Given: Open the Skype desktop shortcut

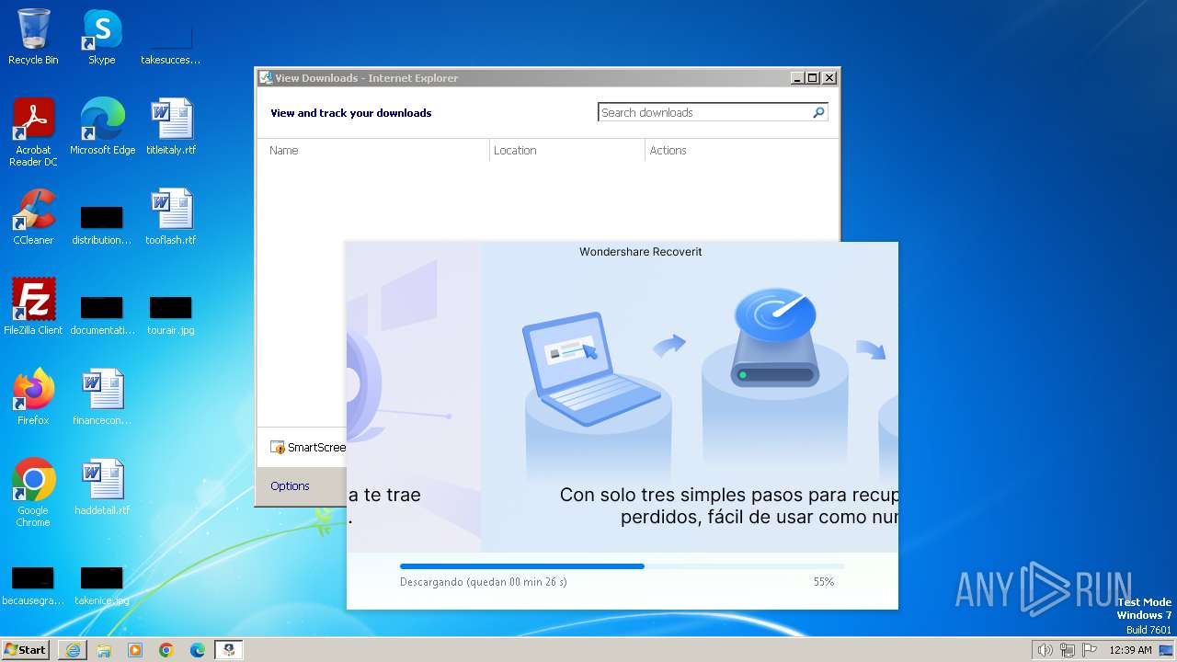Looking at the screenshot, I should [x=102, y=37].
